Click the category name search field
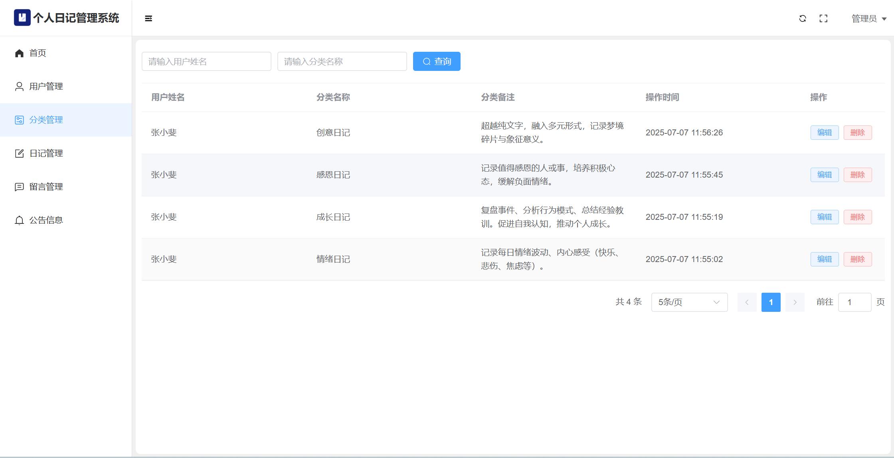This screenshot has height=458, width=894. pos(342,61)
